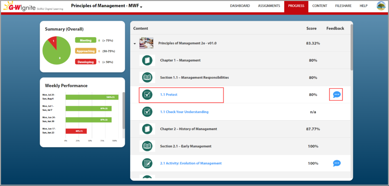Screen dimensions: 389x186
Task: Click the 87.77% Chapter 2 score
Action: [x=313, y=129]
